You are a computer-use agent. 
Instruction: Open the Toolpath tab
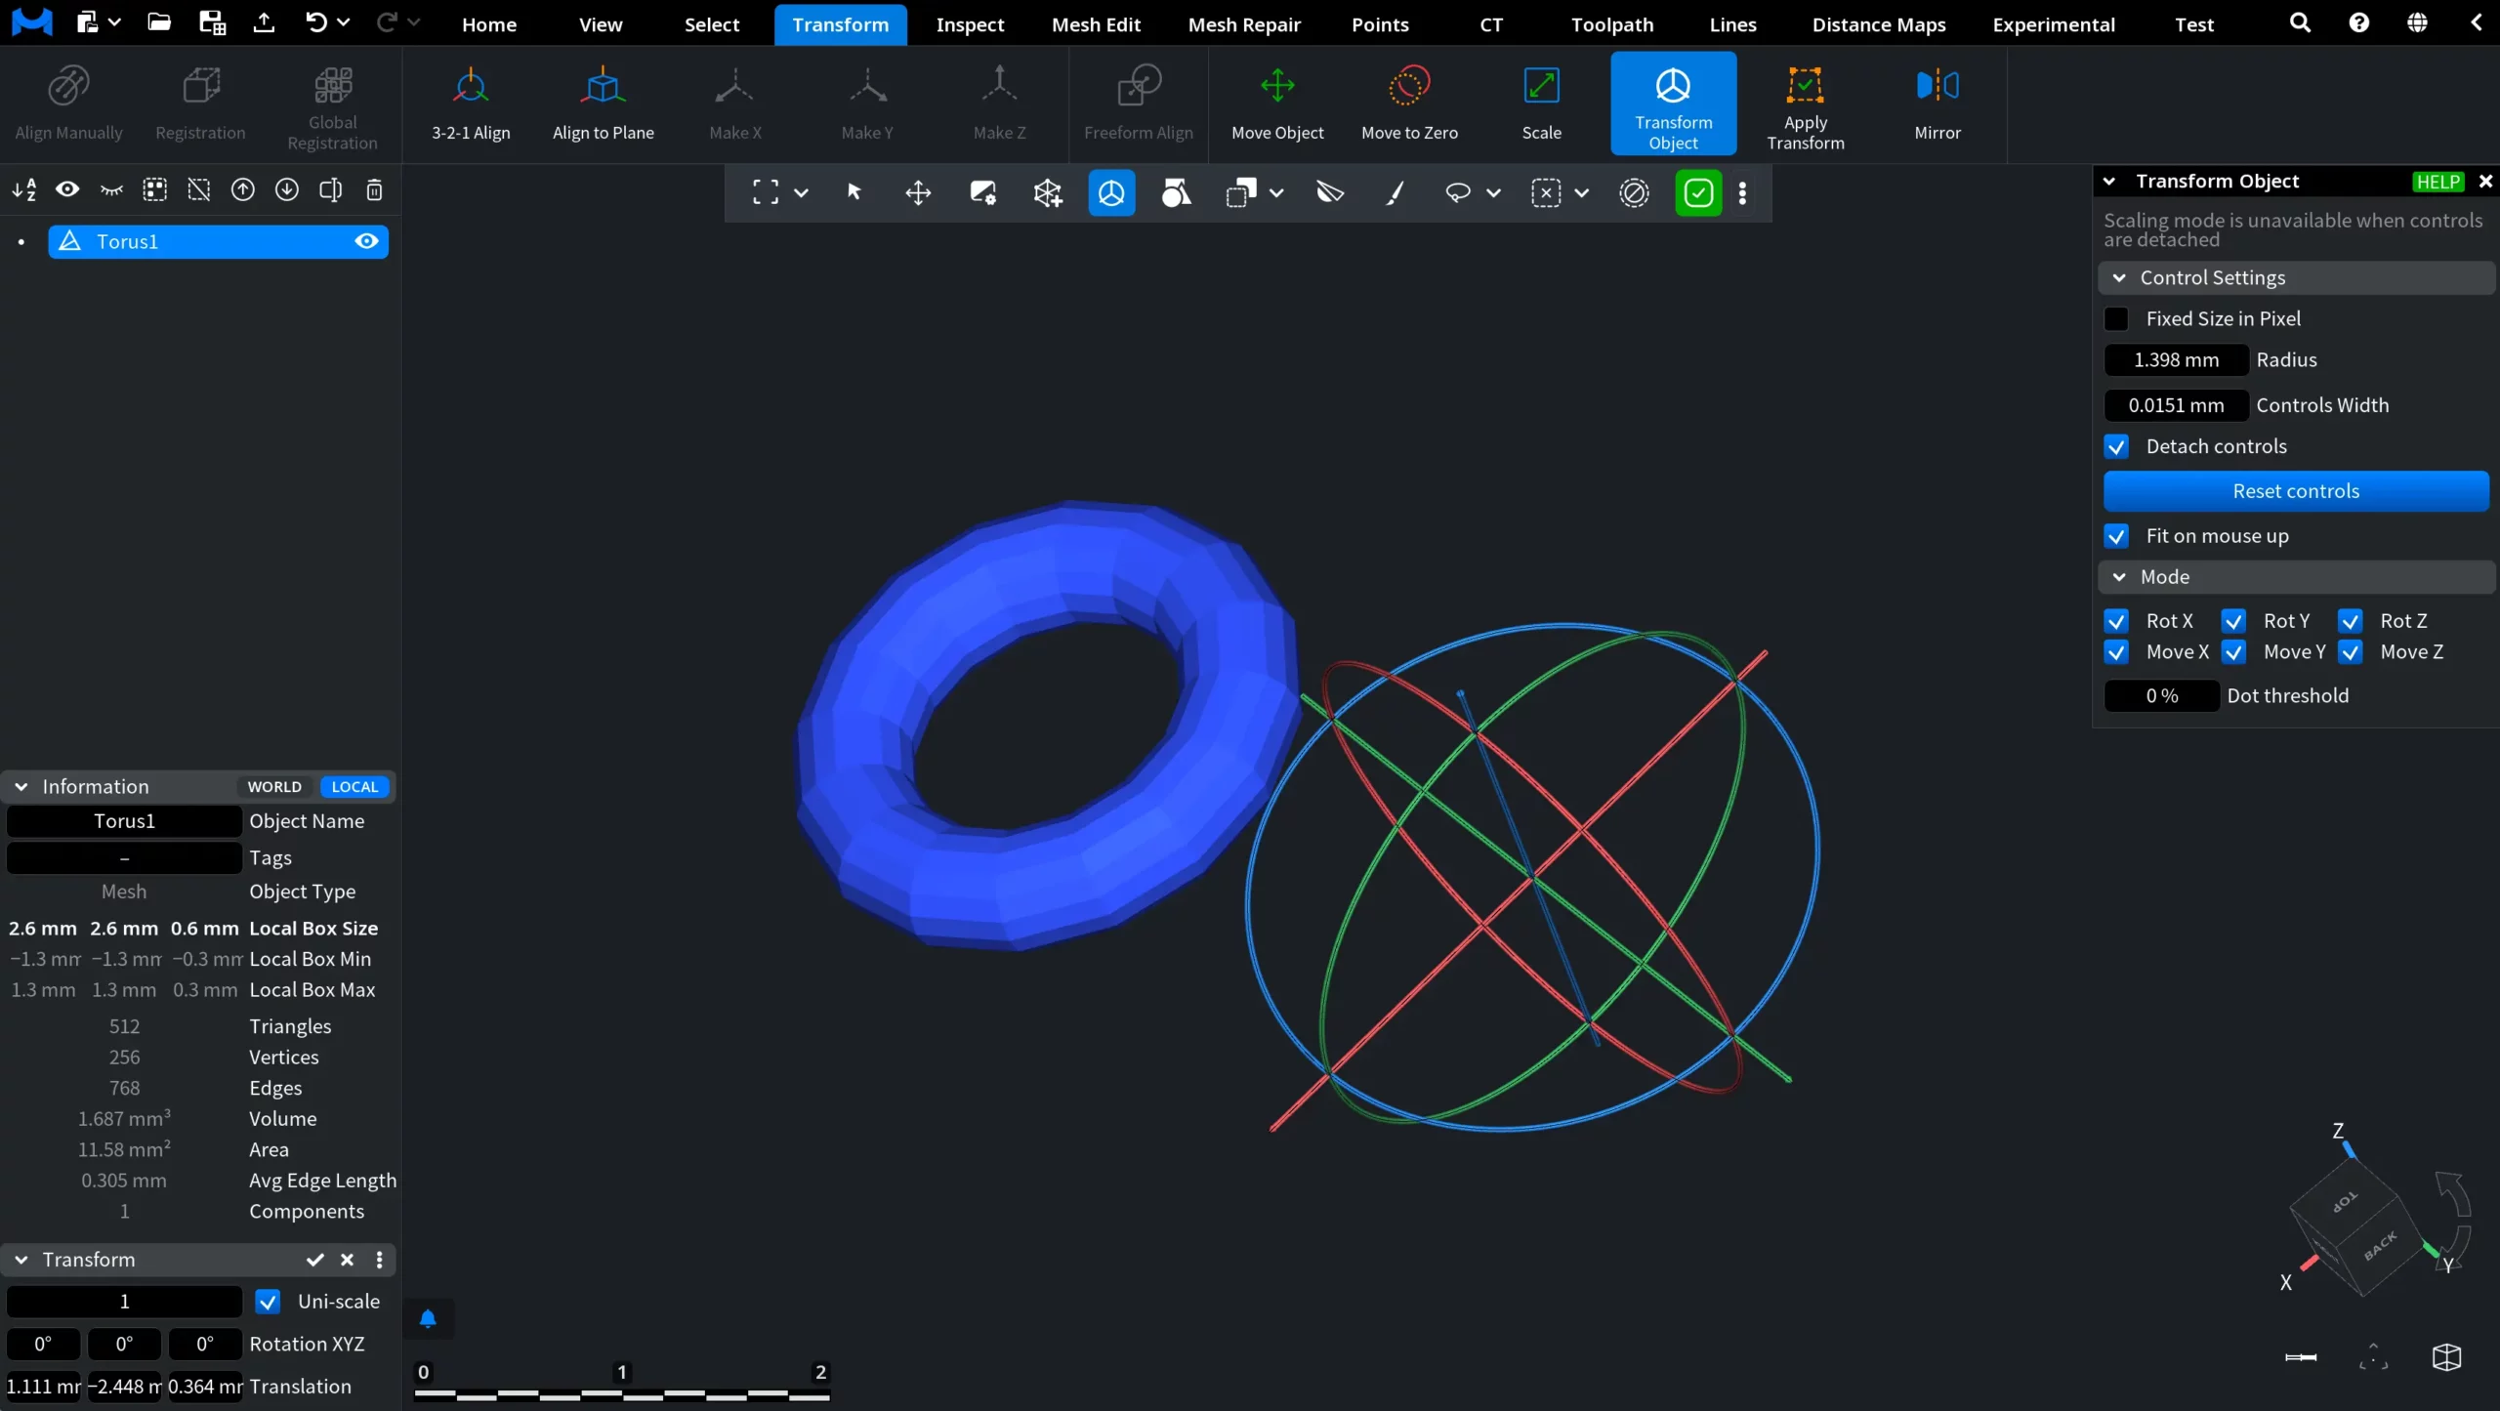pyautogui.click(x=1612, y=24)
